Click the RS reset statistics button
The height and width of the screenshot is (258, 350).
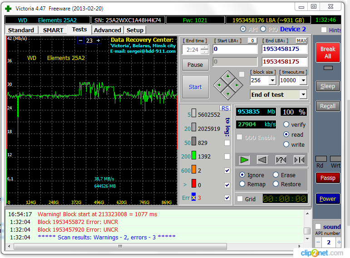[x=225, y=108]
